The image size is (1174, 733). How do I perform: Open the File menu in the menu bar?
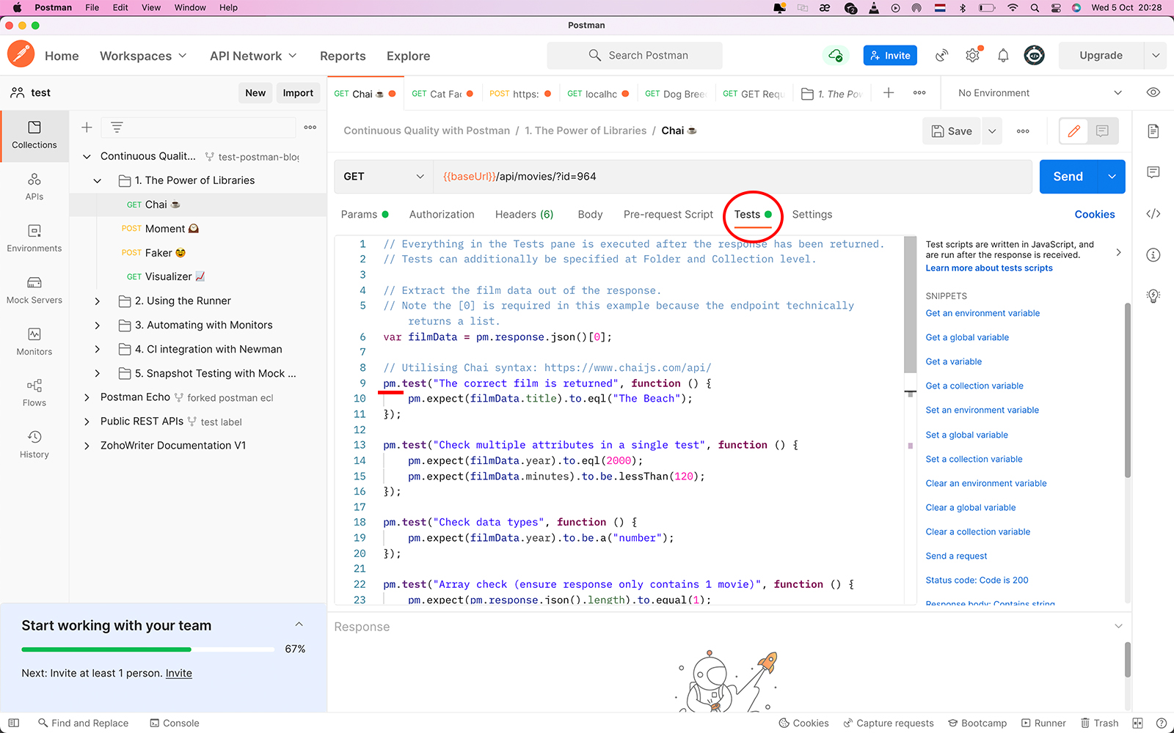[x=92, y=7]
